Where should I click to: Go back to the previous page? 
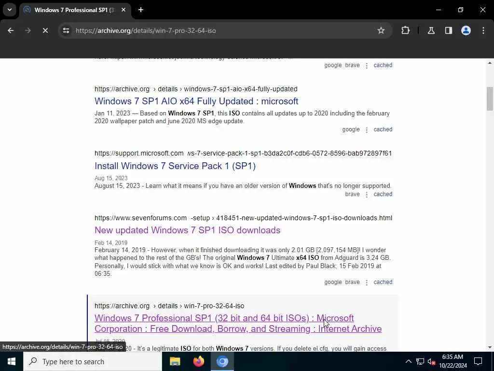tap(11, 30)
